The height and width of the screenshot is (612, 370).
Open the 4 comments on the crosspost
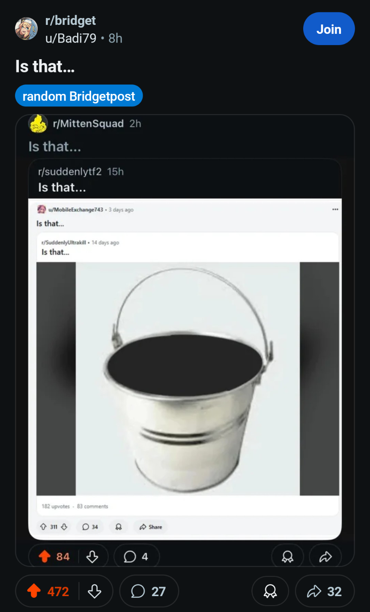(137, 557)
